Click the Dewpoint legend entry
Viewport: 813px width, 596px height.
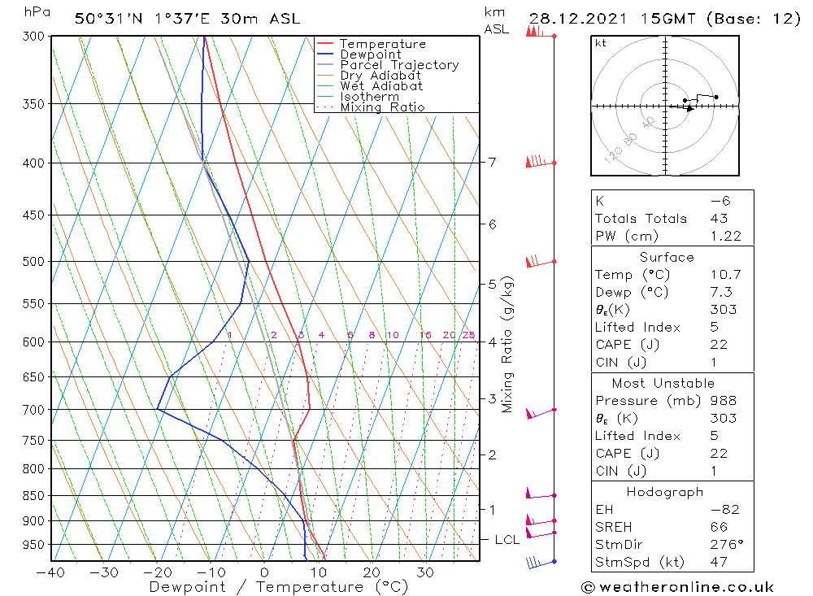(x=370, y=54)
